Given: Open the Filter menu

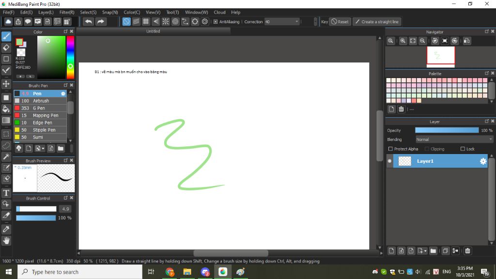Looking at the screenshot, I should coord(67,12).
